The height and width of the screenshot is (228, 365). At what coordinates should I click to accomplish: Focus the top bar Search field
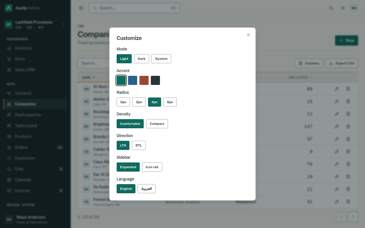coord(135,8)
